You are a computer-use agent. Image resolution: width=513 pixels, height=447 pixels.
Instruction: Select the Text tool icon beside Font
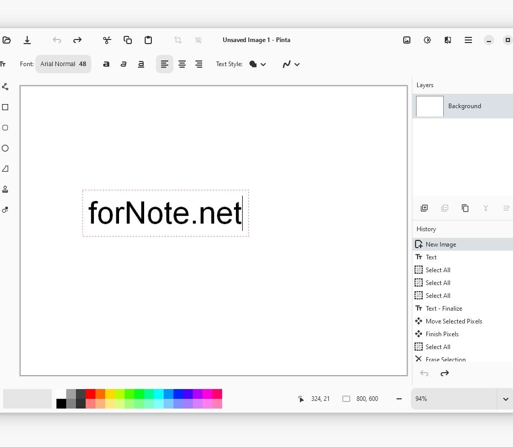point(3,64)
